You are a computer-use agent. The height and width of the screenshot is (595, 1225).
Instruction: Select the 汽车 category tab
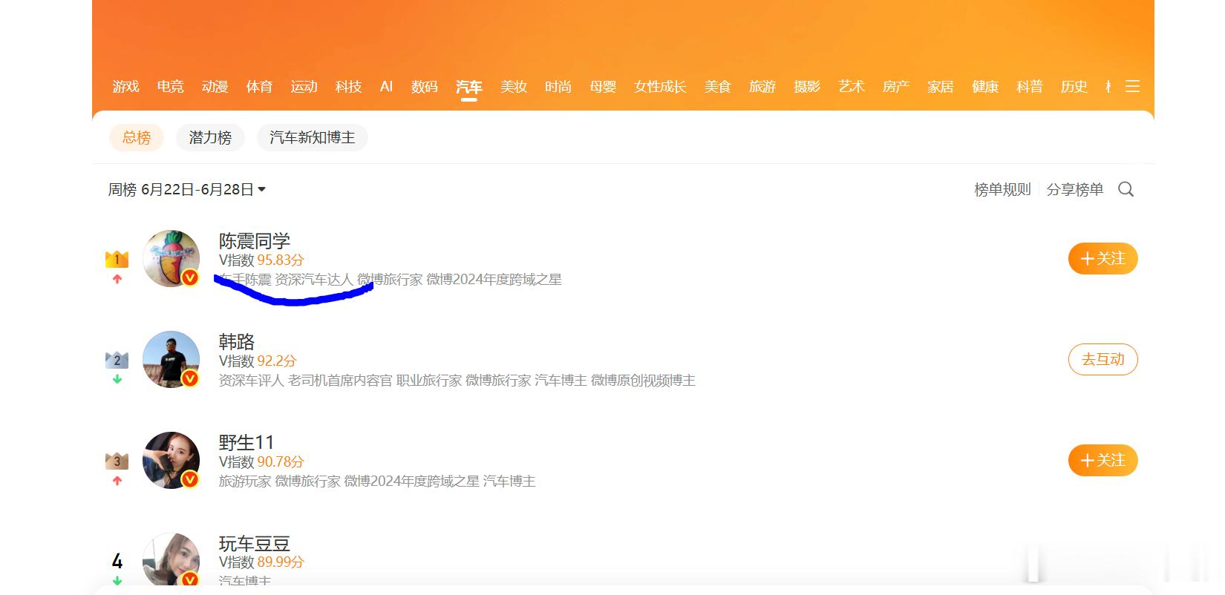(x=469, y=87)
